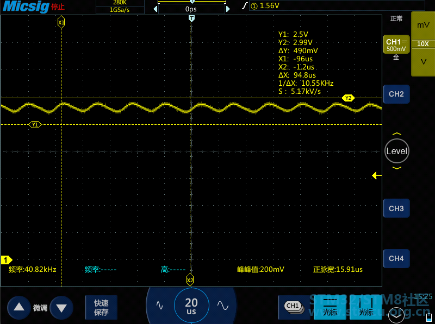This screenshot has height=324, width=435.
Task: Enable the CH3 channel
Action: click(x=396, y=208)
